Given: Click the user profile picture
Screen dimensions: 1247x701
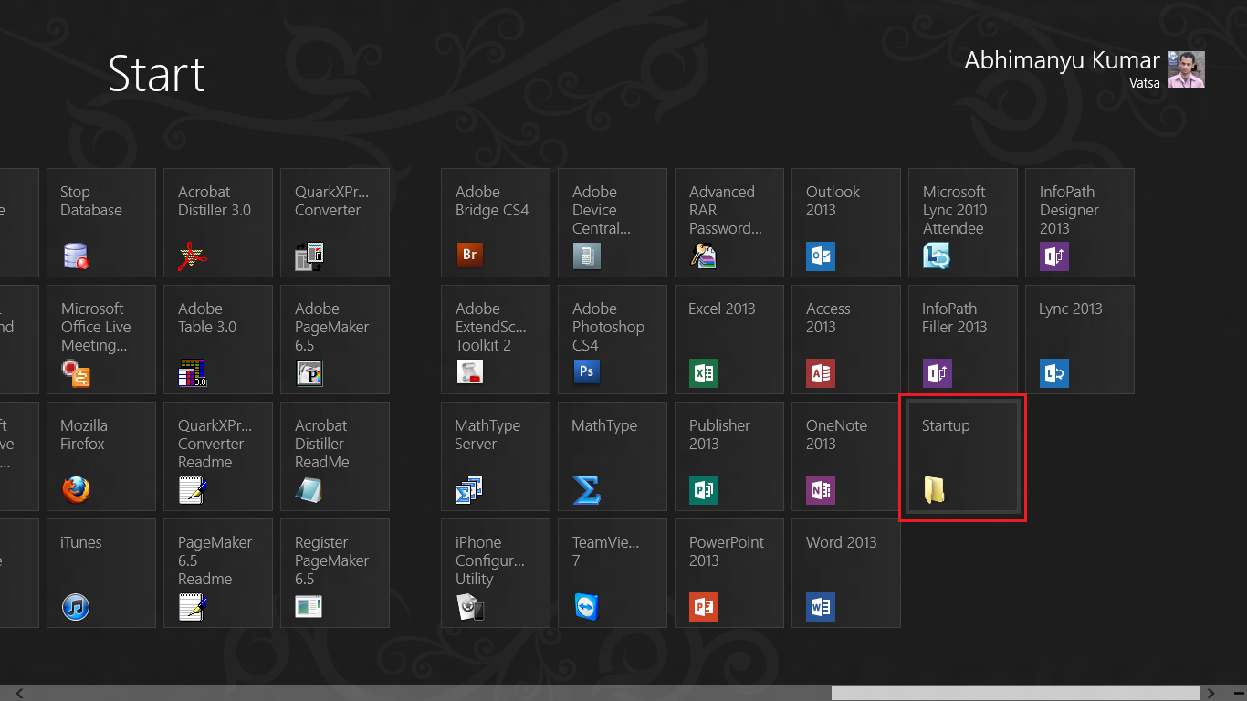Looking at the screenshot, I should 1187,69.
